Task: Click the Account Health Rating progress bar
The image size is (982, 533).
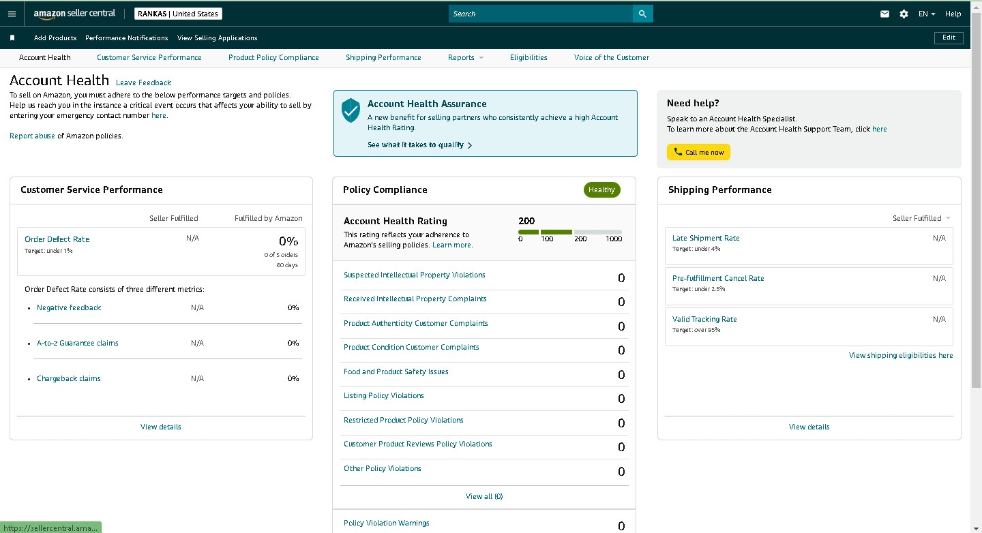Action: [570, 232]
